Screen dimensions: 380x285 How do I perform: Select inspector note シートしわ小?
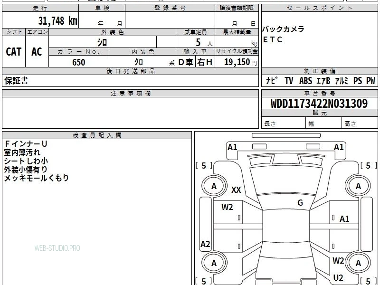tap(26, 161)
